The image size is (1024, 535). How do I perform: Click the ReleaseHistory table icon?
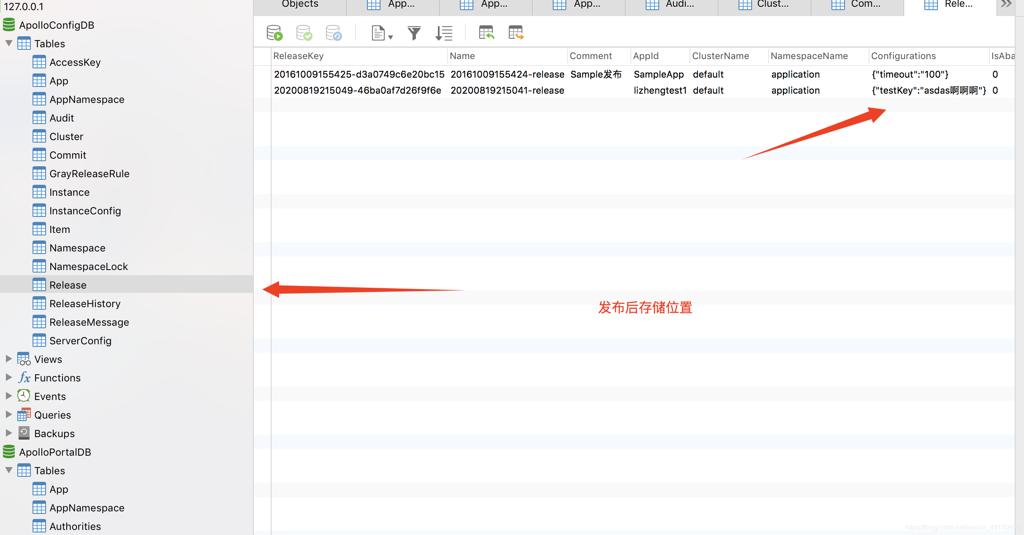coord(39,303)
